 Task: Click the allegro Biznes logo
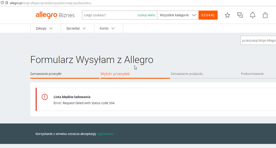tap(55, 15)
